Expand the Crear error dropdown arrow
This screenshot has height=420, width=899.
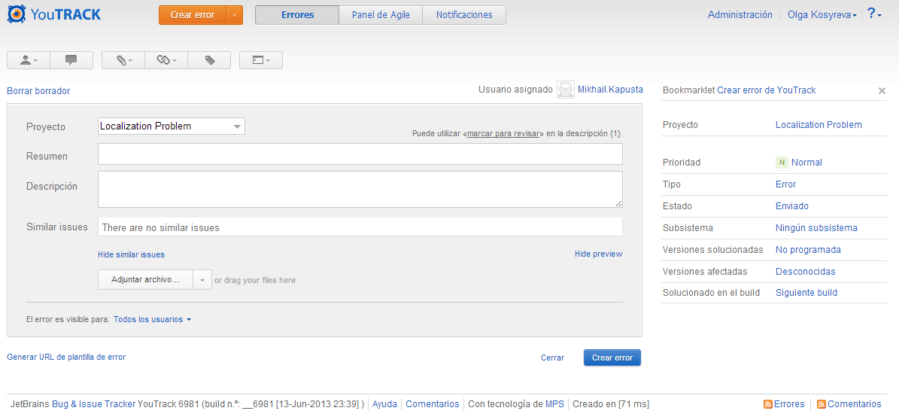[x=235, y=15]
